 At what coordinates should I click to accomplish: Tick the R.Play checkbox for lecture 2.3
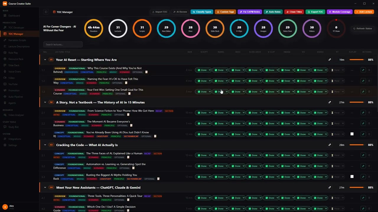(x=352, y=134)
